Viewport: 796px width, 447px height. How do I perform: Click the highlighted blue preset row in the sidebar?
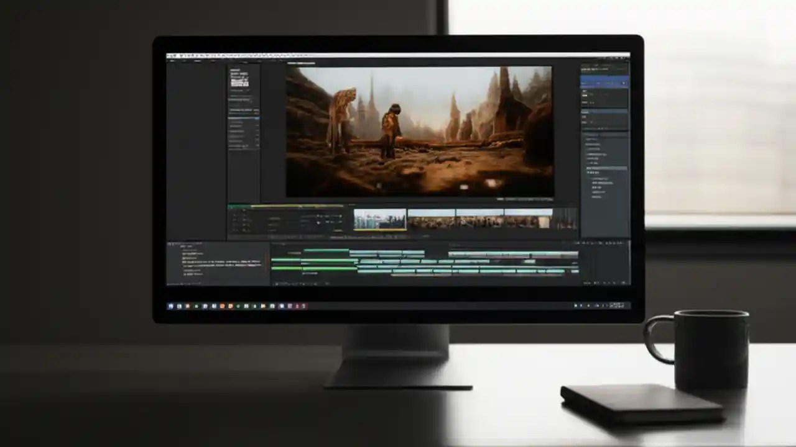point(602,81)
